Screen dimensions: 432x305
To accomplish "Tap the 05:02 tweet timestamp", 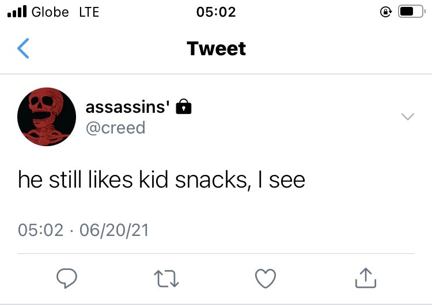I will click(40, 230).
